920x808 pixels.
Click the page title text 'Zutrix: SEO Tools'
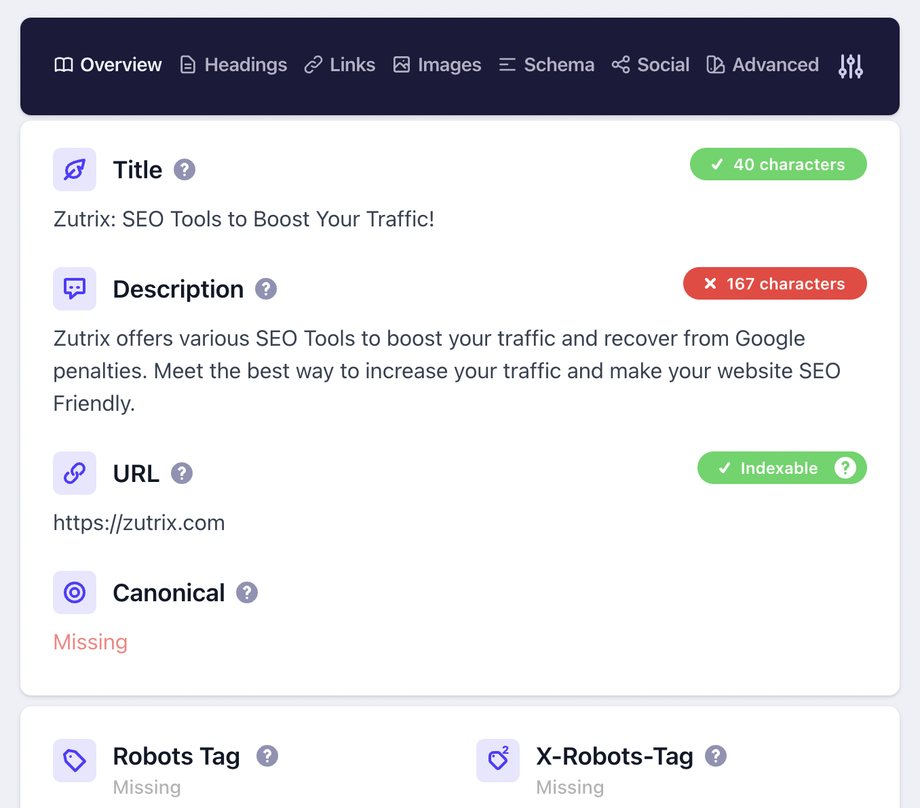point(244,219)
